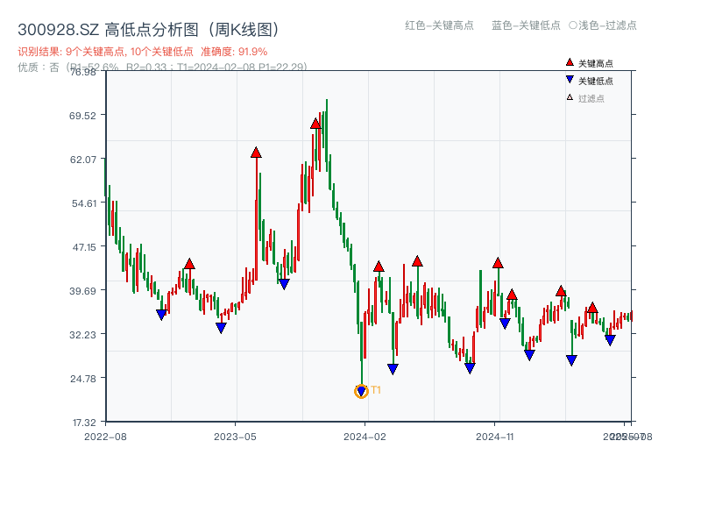Select the T1 circled marker at the chart bottom

361,392
